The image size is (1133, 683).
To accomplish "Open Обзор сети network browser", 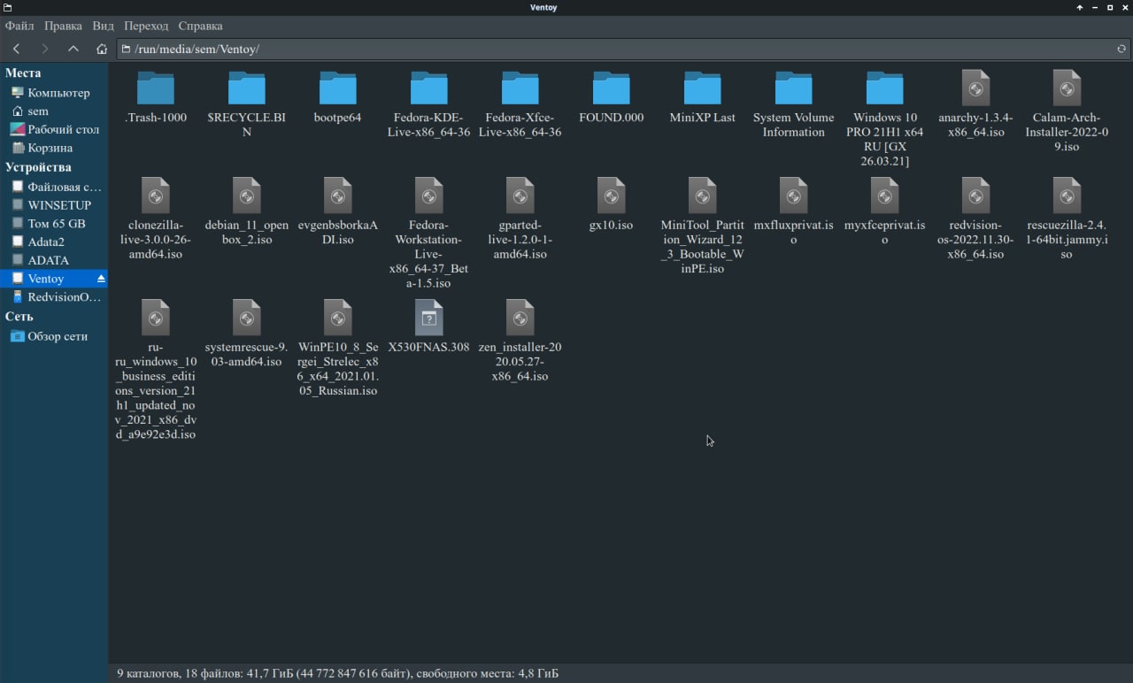I will (x=54, y=336).
